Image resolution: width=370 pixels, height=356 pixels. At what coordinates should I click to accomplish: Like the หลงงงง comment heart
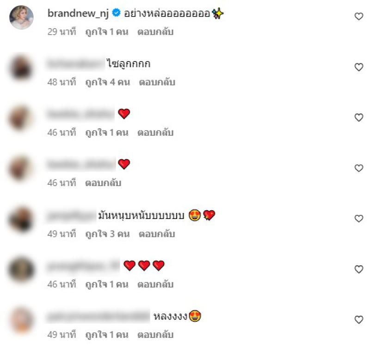359,319
